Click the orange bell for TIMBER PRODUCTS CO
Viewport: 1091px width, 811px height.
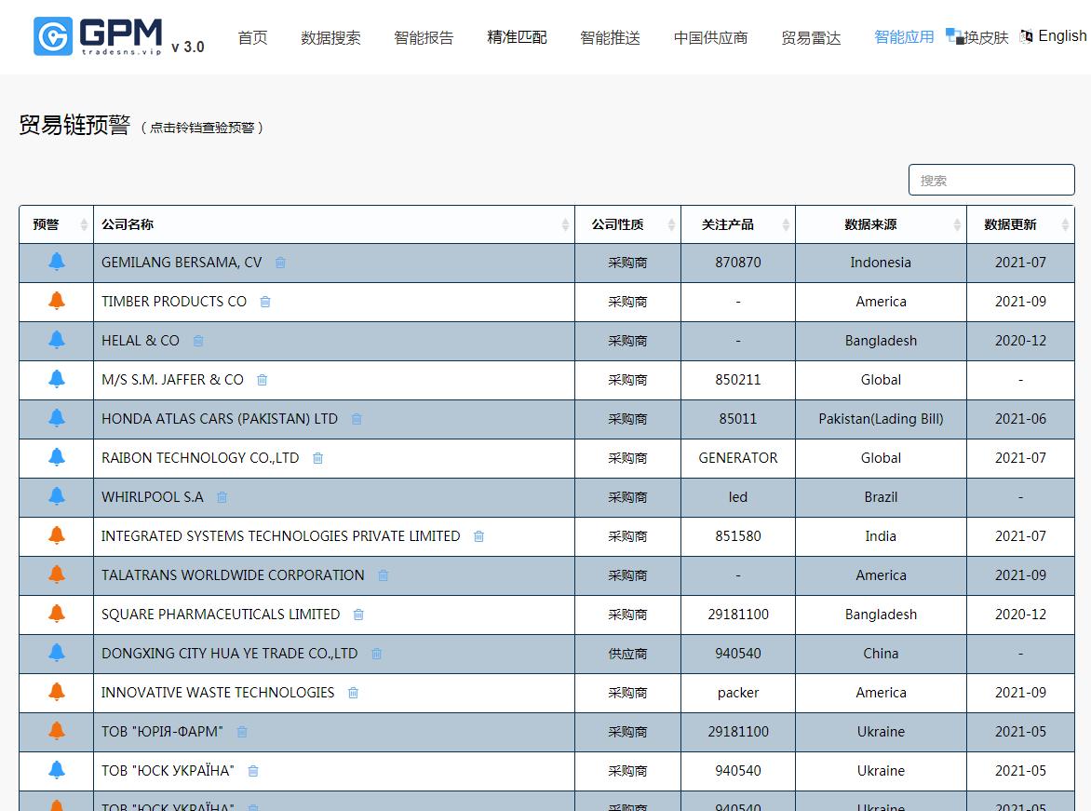point(57,301)
